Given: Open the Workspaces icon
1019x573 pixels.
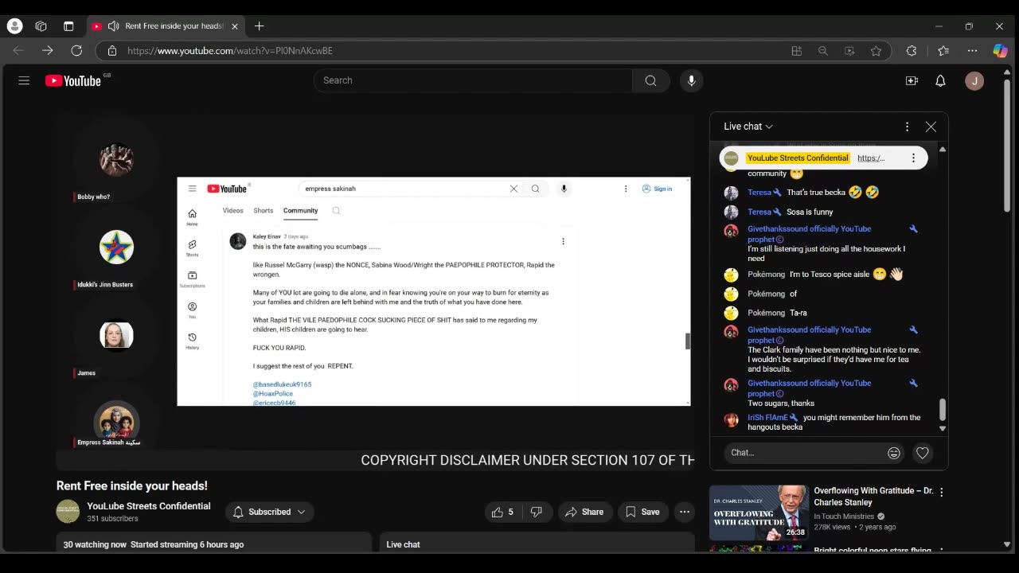Looking at the screenshot, I should (41, 26).
